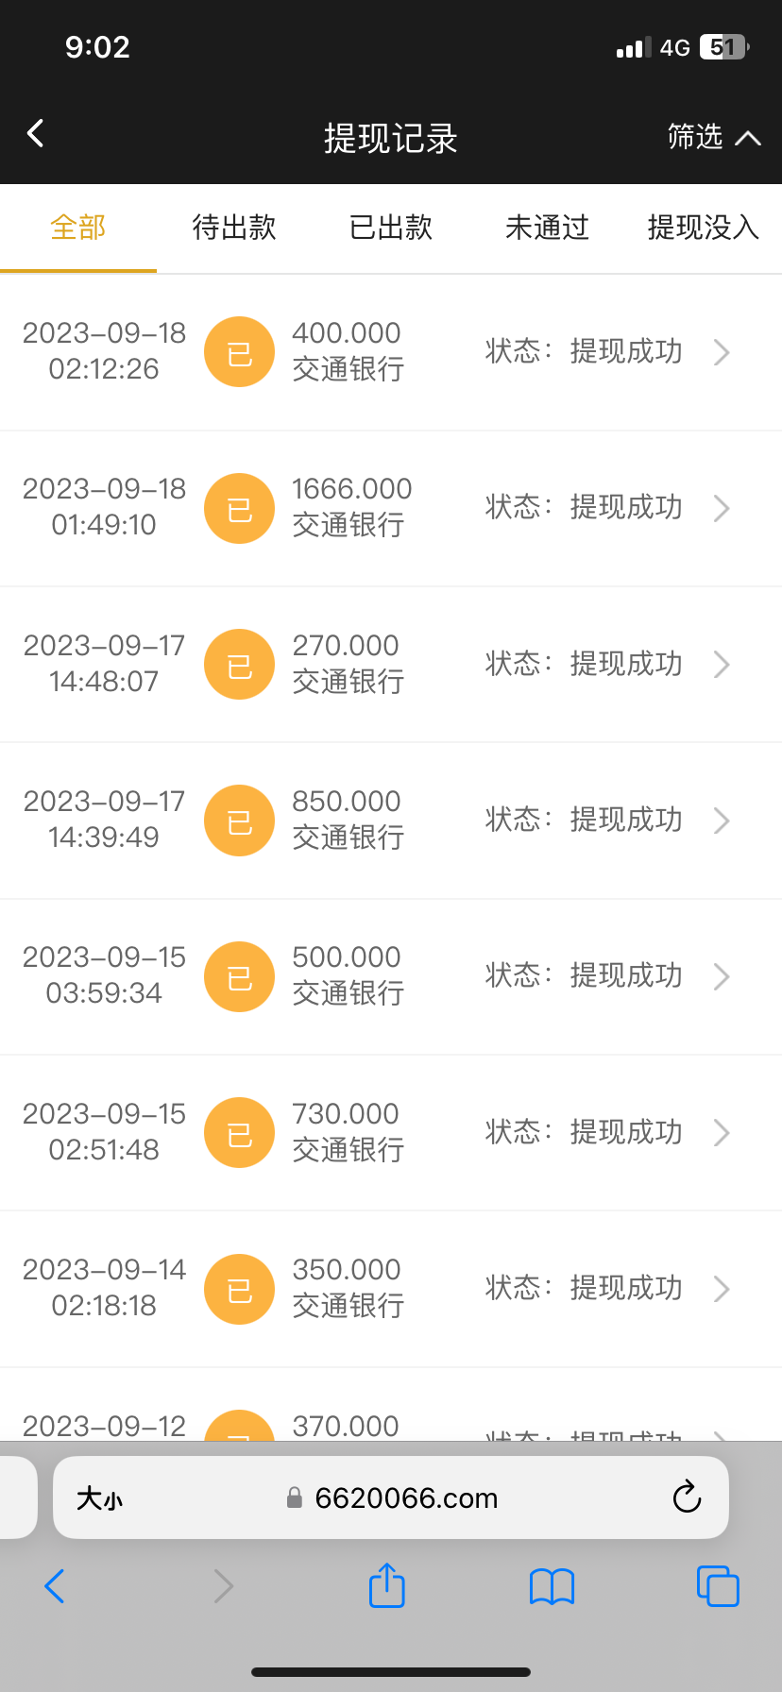Open the Safari share sheet icon

(x=386, y=1585)
